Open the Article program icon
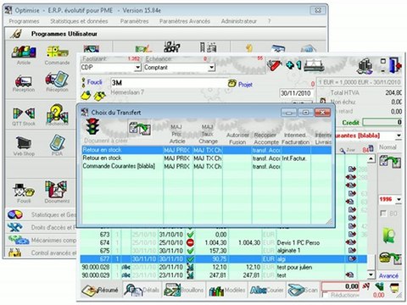This screenshot has height=305, width=407. [x=24, y=53]
